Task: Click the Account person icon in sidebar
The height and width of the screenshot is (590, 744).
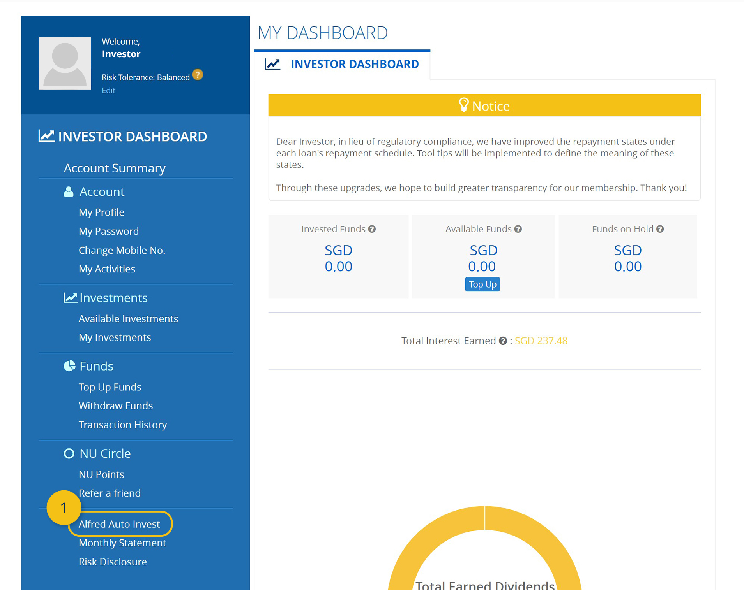Action: pos(69,191)
